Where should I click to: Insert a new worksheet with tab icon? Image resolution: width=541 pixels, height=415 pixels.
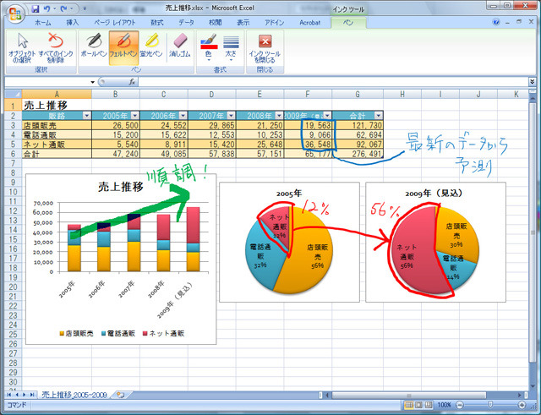coord(120,395)
